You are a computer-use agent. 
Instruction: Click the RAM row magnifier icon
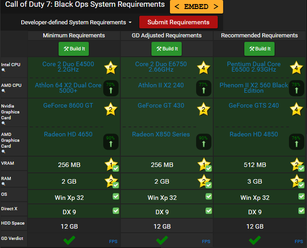3,184
